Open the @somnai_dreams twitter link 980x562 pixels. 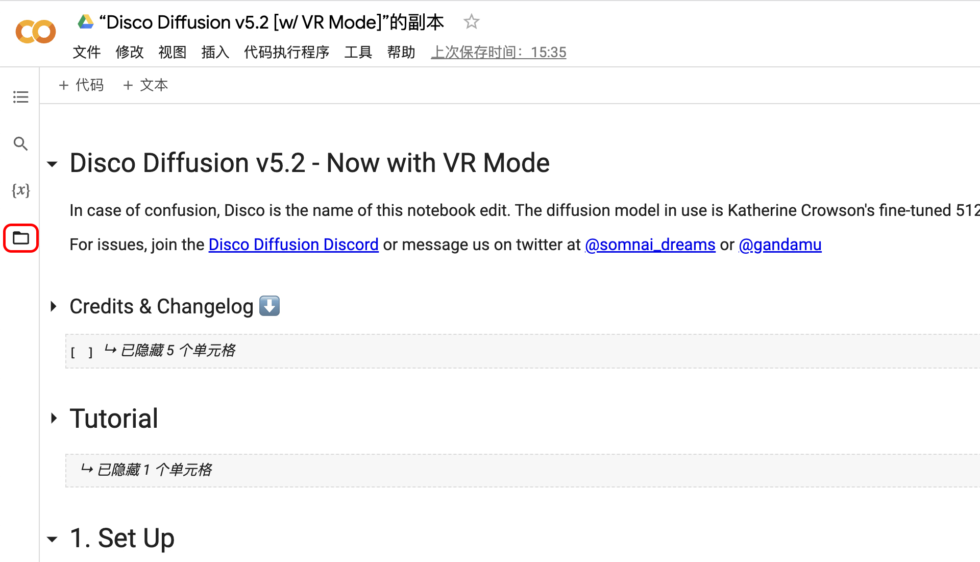point(650,245)
